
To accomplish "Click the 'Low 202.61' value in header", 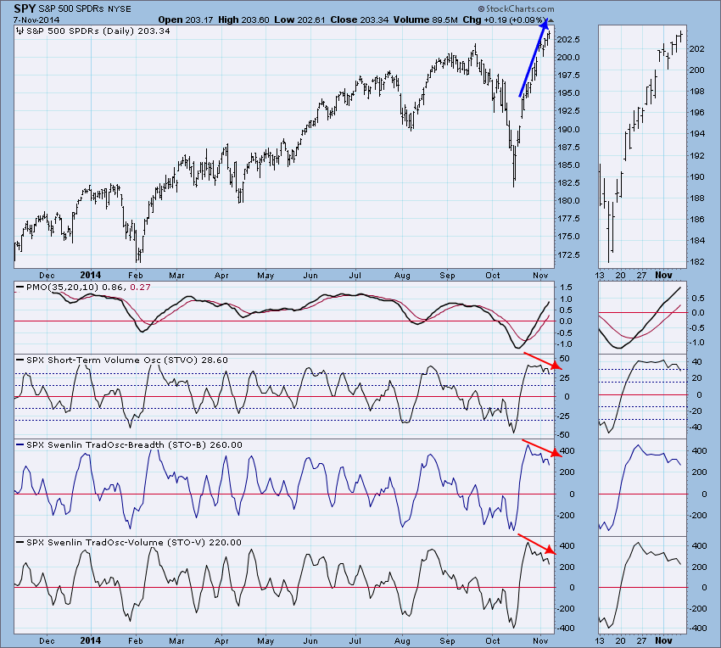I will coord(299,20).
